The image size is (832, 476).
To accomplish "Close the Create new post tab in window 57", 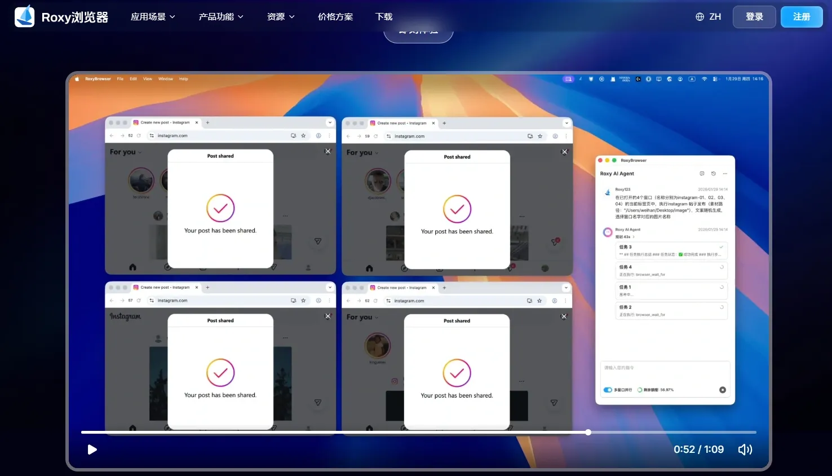I will pos(197,287).
